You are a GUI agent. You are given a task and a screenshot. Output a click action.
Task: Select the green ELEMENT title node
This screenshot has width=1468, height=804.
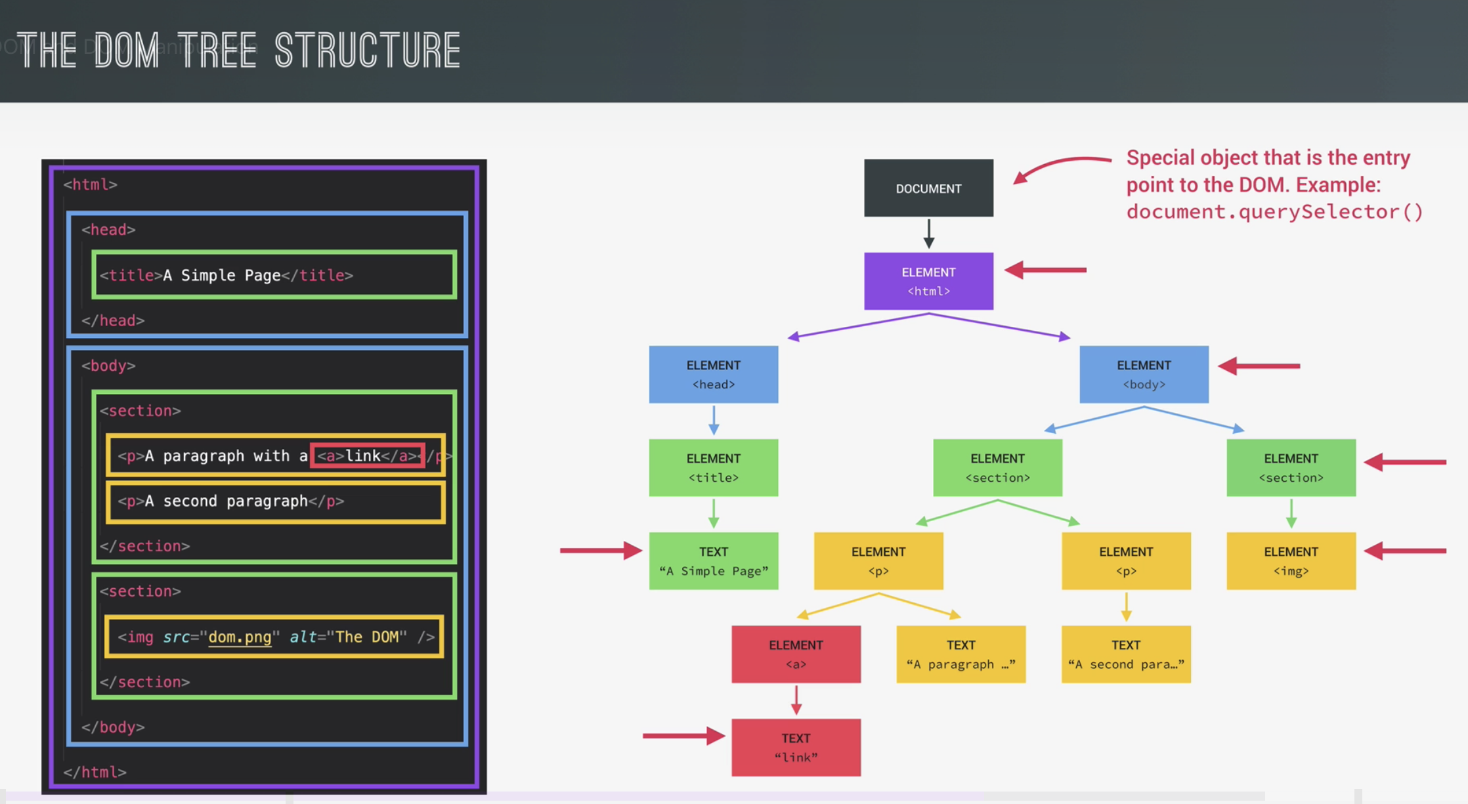[x=713, y=467]
